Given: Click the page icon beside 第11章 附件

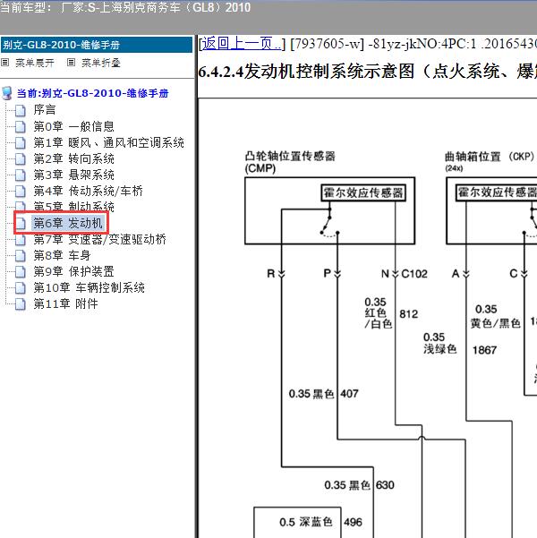Looking at the screenshot, I should 21,303.
